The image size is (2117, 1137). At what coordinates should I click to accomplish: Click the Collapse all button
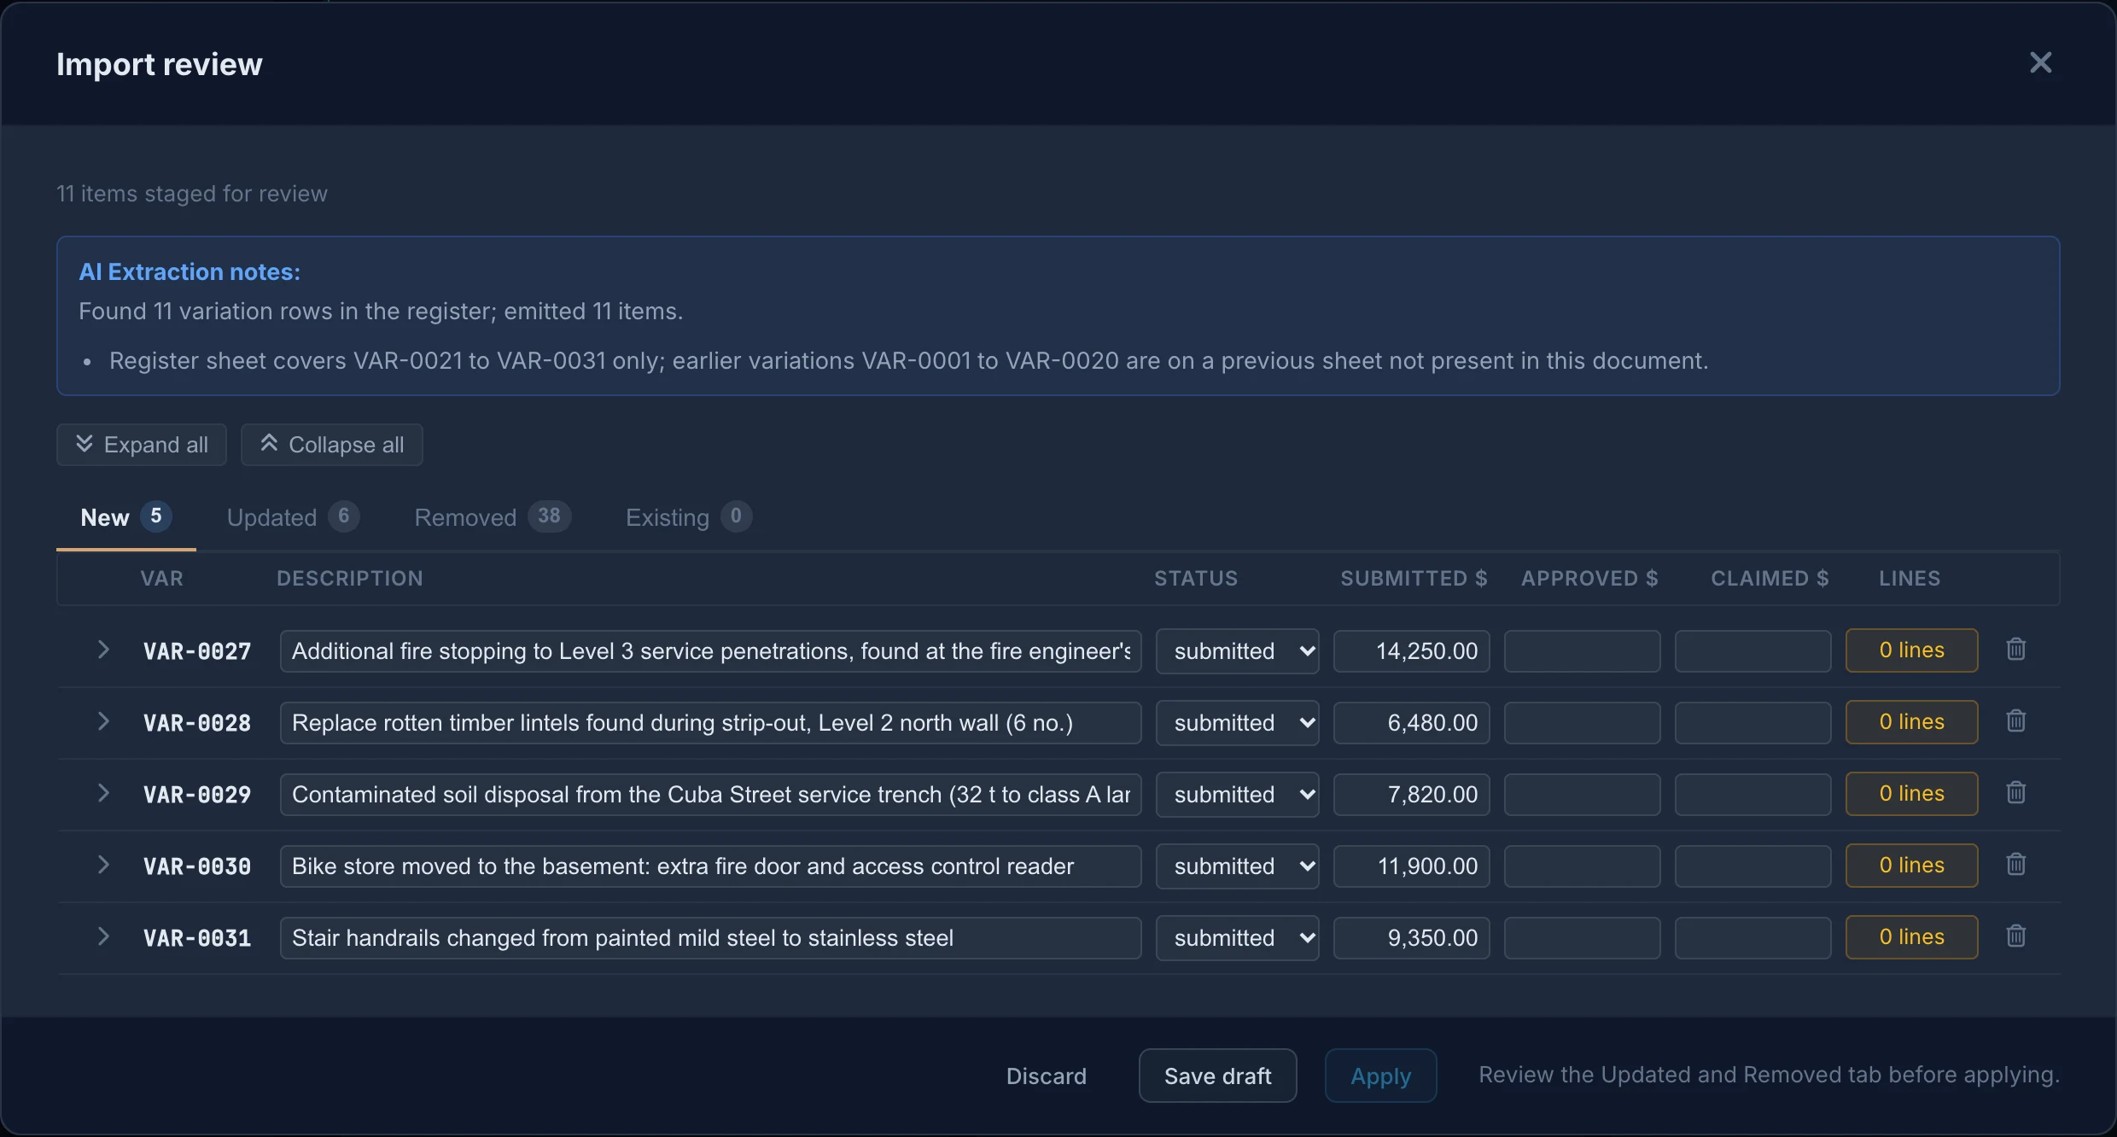332,445
